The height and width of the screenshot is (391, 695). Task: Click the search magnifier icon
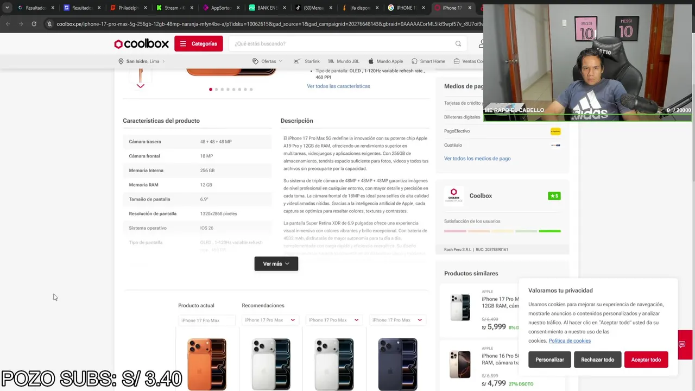point(458,44)
